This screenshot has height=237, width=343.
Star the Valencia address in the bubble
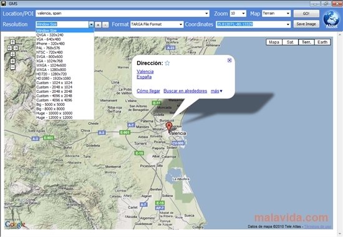click(167, 63)
